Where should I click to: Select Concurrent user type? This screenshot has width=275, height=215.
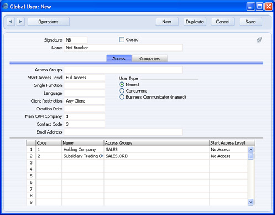point(122,91)
